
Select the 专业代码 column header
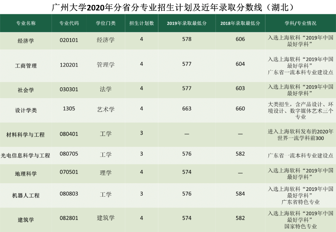pyautogui.click(x=69, y=23)
